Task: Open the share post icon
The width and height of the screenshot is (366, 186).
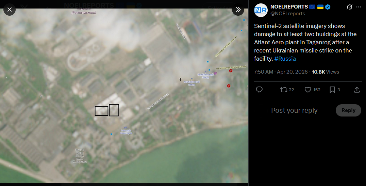Action: tap(357, 90)
